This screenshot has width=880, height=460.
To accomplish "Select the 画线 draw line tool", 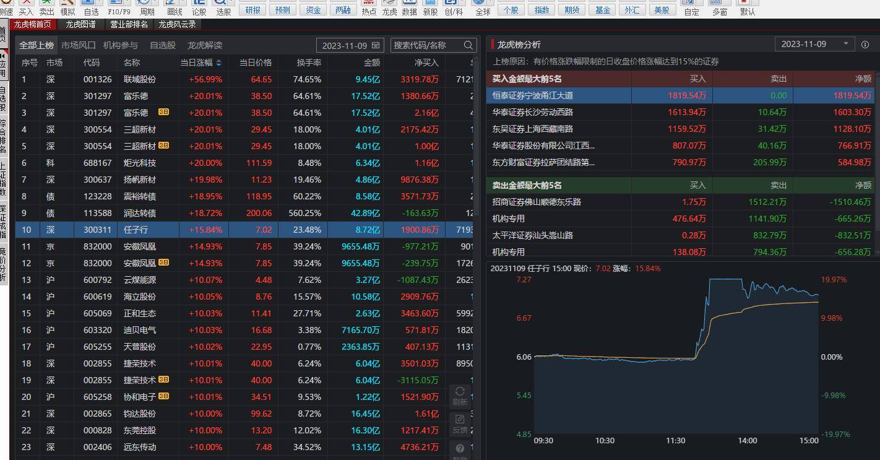I will tap(175, 8).
